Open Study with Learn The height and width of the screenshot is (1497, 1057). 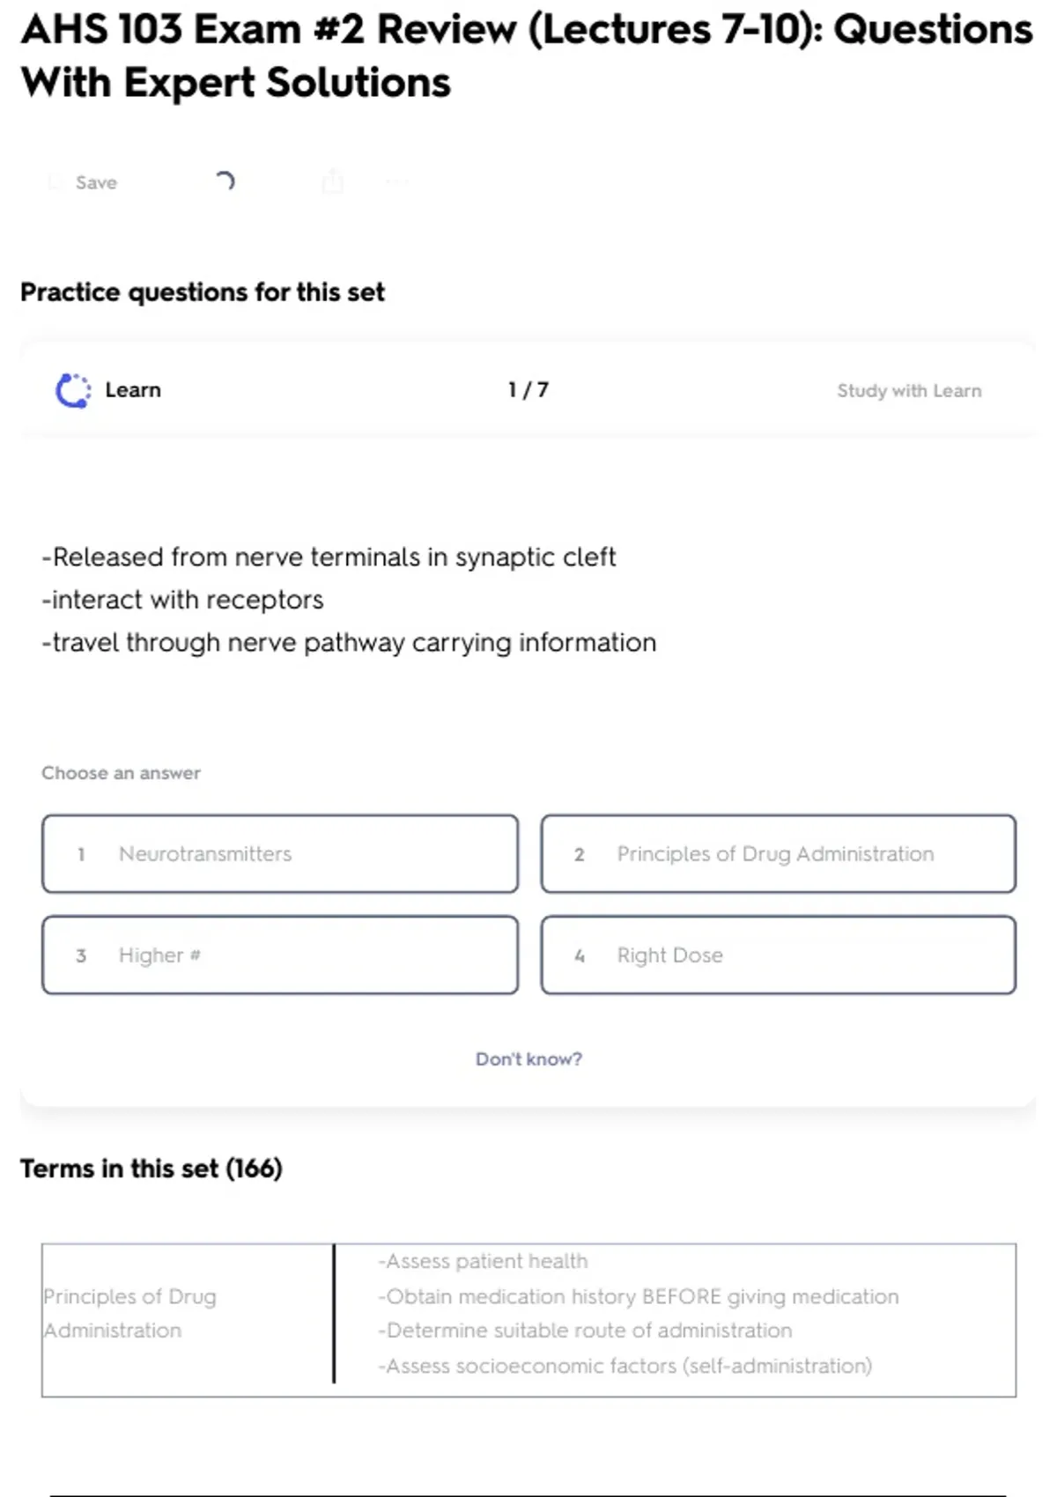(x=908, y=391)
